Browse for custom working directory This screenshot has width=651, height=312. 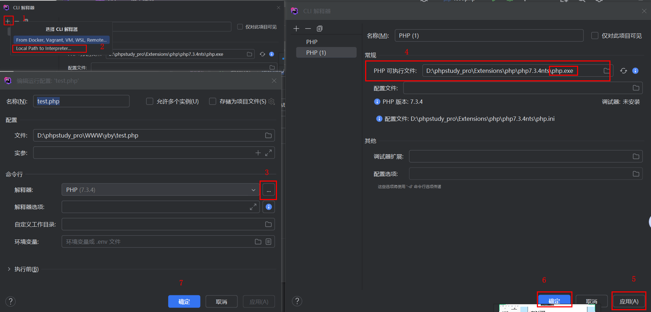268,224
